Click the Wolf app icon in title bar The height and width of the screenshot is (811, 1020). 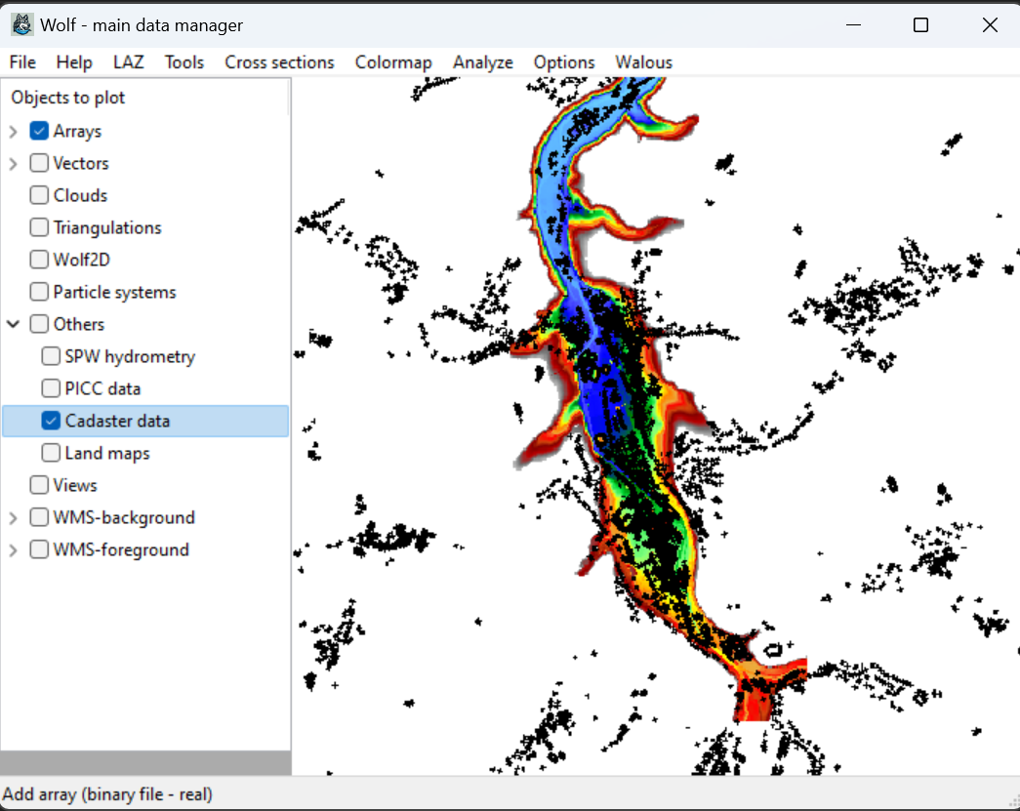(x=21, y=25)
